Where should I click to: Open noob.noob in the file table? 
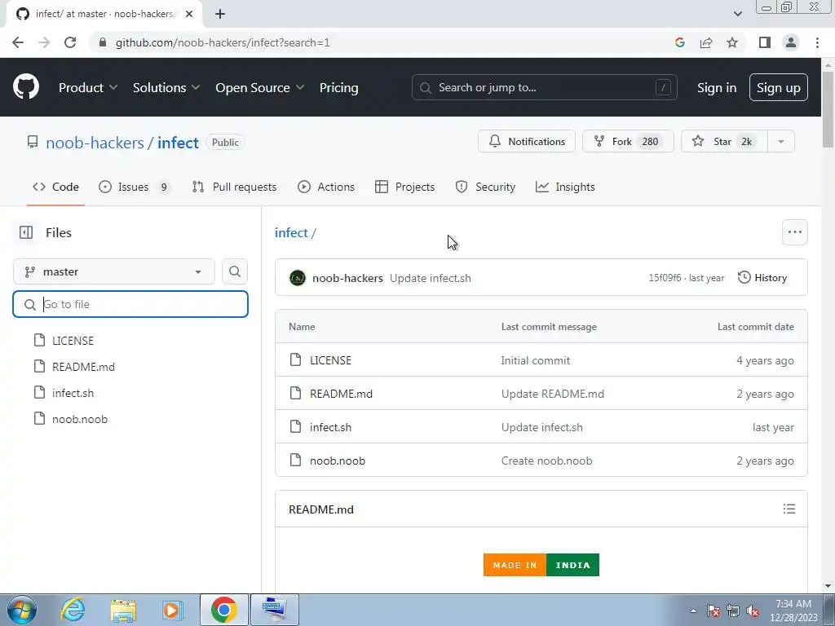338,461
